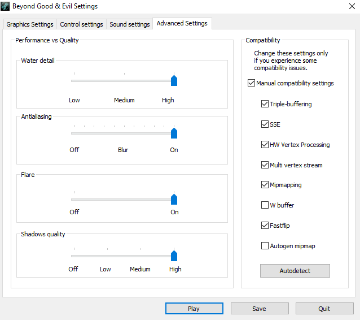Close the settings window
Screen dimensions: 360x320
click(x=352, y=6)
